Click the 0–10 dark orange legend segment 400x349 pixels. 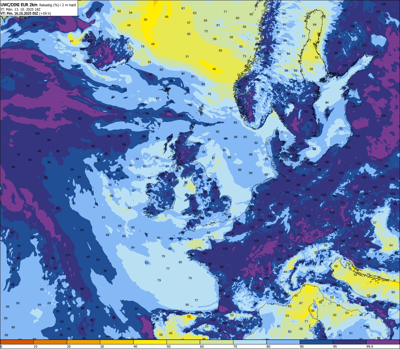[17, 342]
